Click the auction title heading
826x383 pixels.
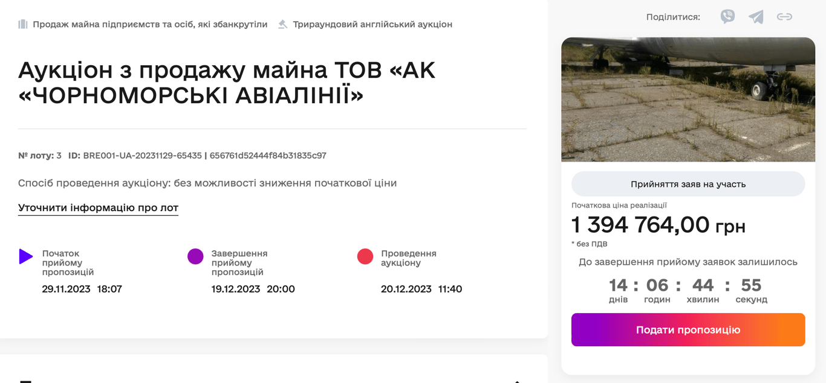click(227, 82)
